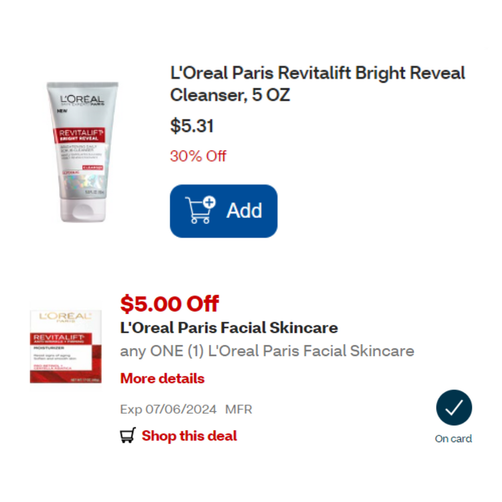This screenshot has height=502, width=502.
Task: Click the On card status label
Action: tap(453, 439)
